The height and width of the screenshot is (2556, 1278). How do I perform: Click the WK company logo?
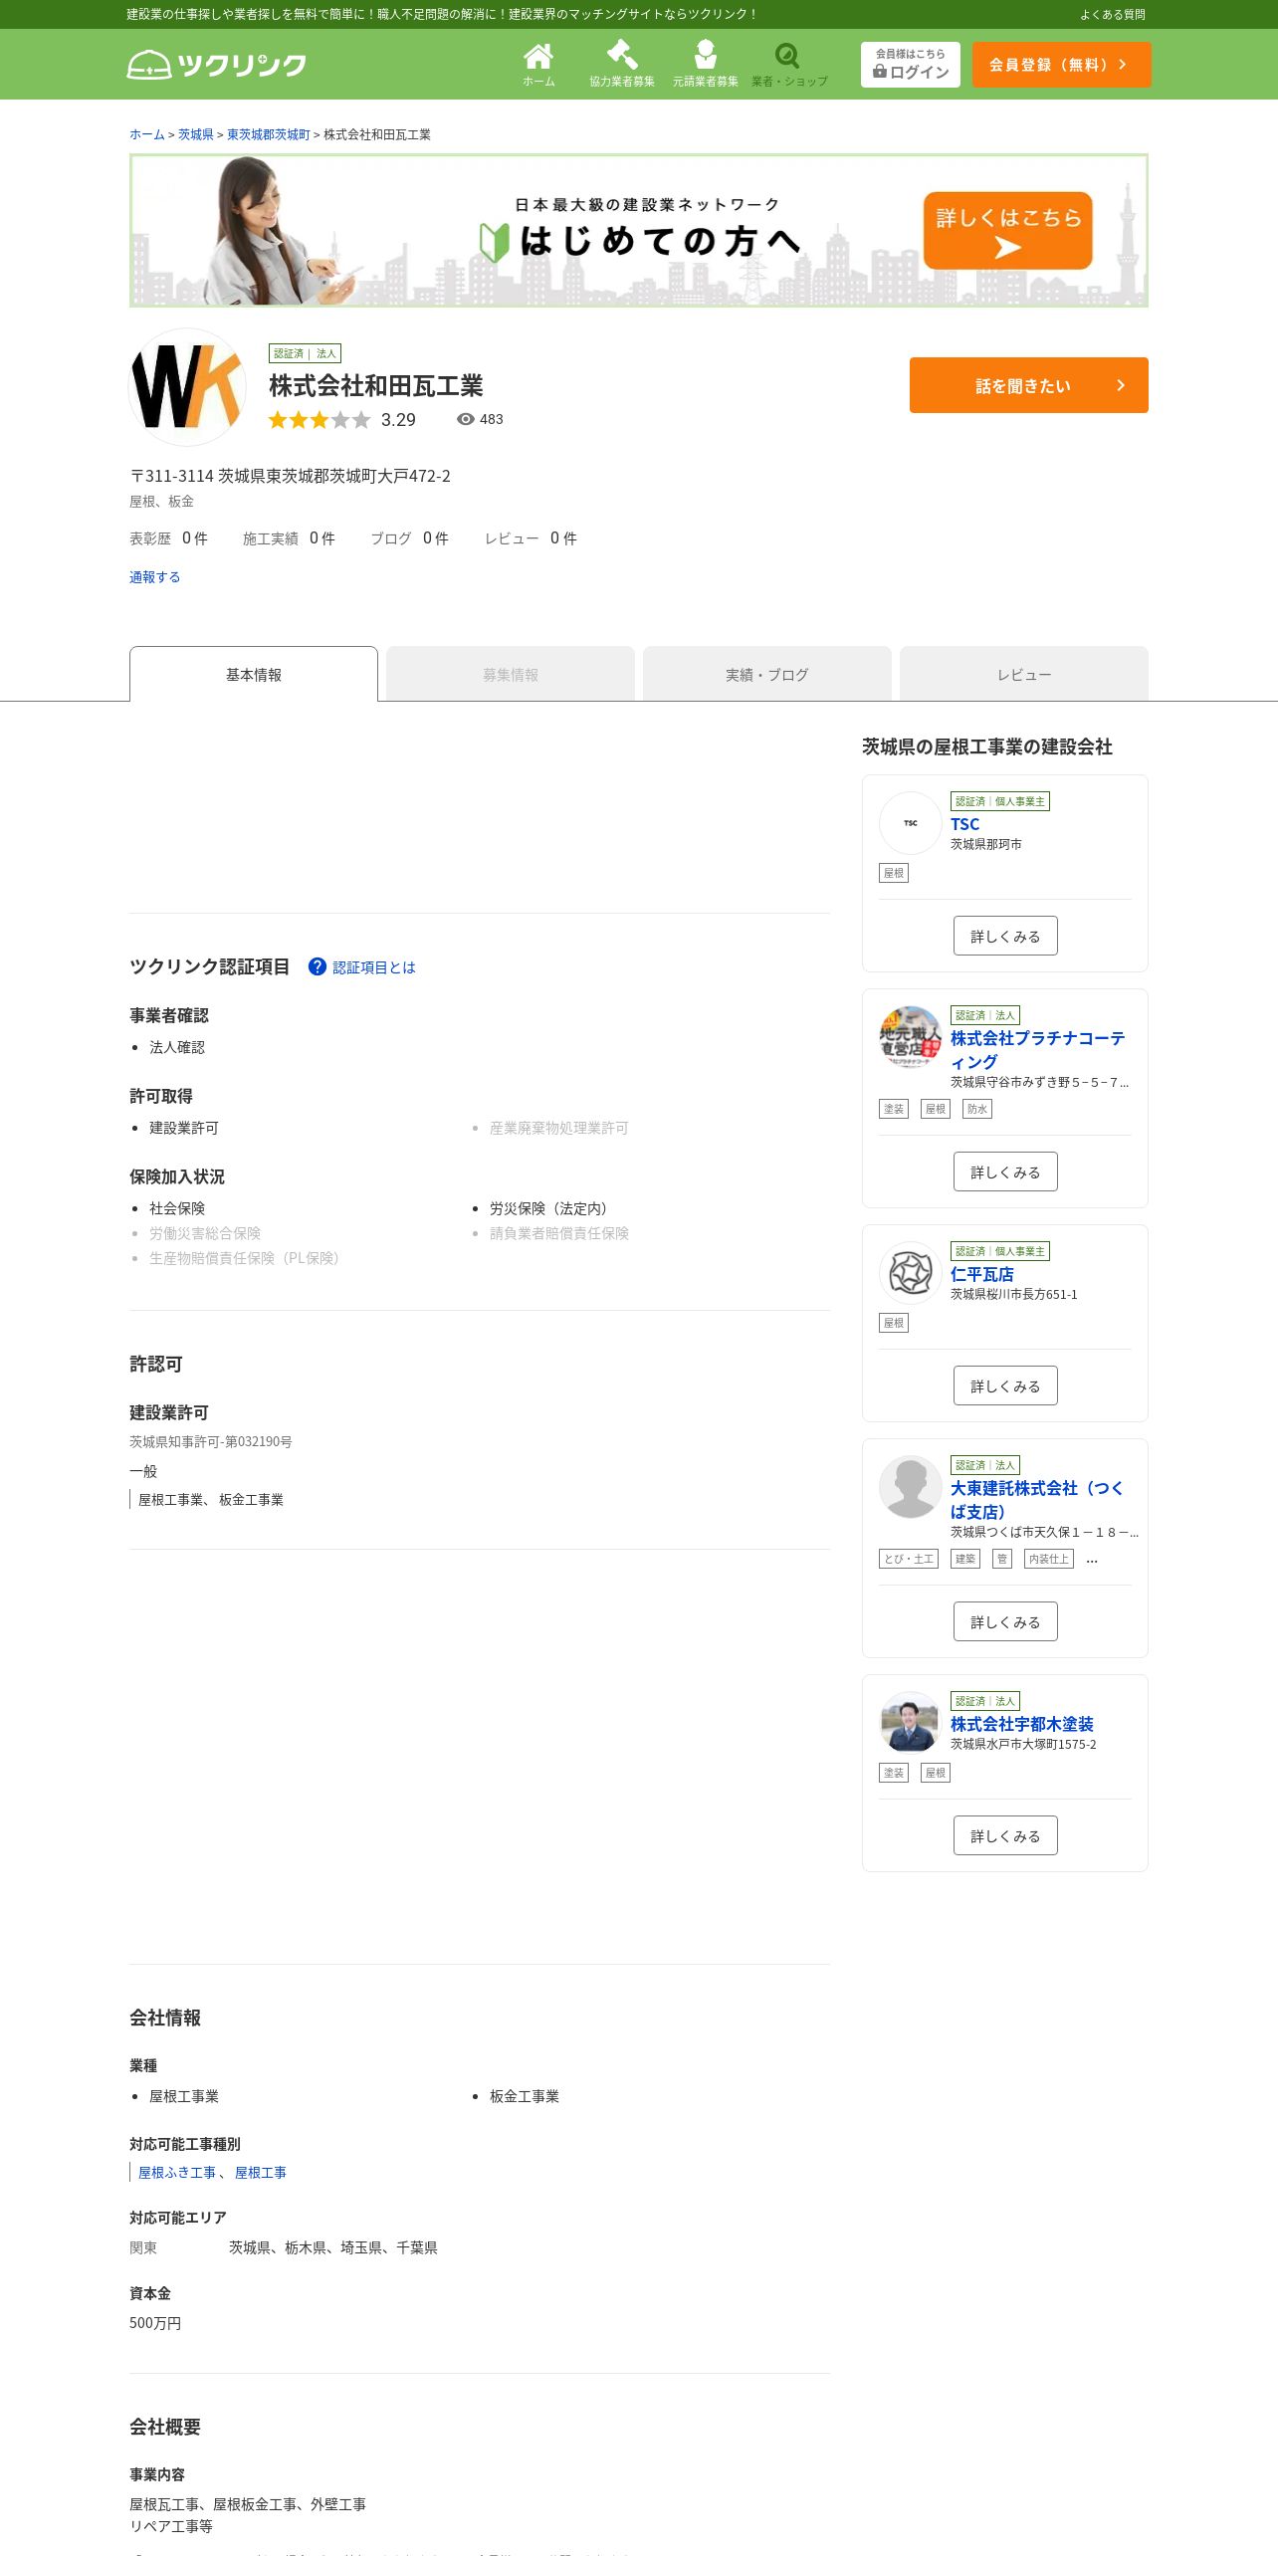[x=187, y=387]
